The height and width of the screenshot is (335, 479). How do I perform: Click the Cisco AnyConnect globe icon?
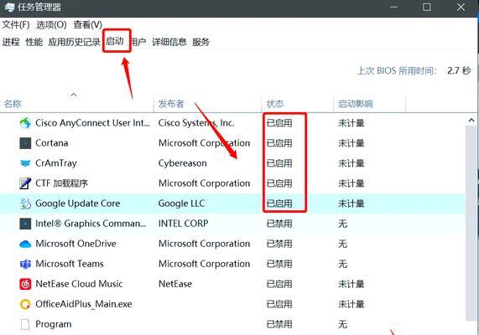coord(25,123)
